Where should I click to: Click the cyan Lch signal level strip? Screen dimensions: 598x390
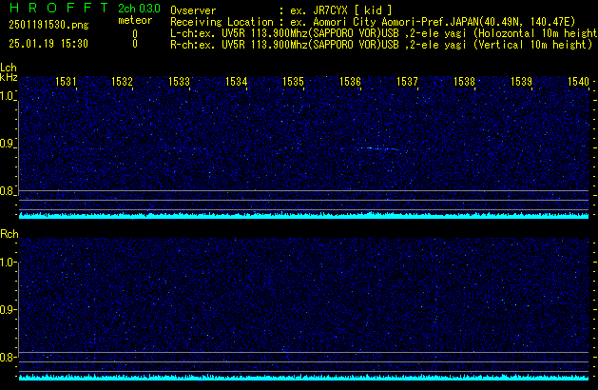pyautogui.click(x=303, y=216)
